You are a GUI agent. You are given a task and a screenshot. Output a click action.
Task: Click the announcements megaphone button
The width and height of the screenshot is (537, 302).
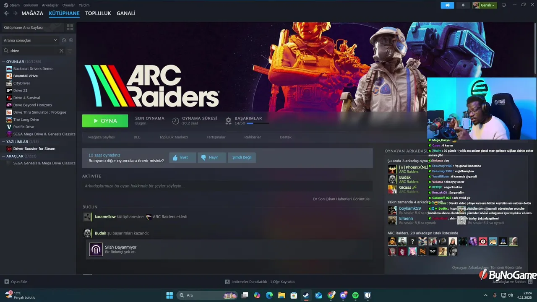point(447,5)
